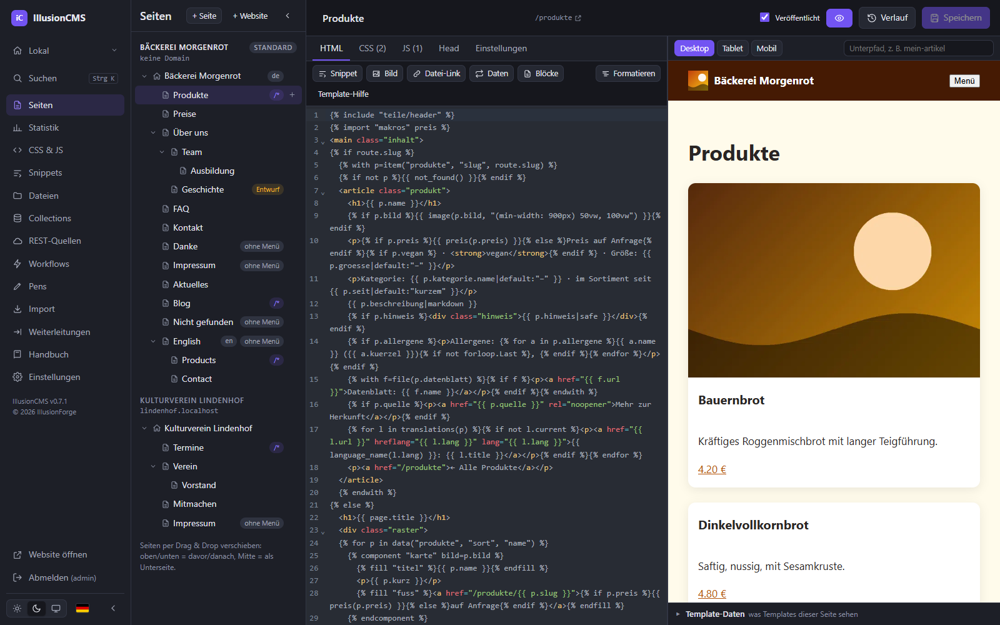Open live preview eye button
The image size is (1000, 625).
[x=839, y=18]
